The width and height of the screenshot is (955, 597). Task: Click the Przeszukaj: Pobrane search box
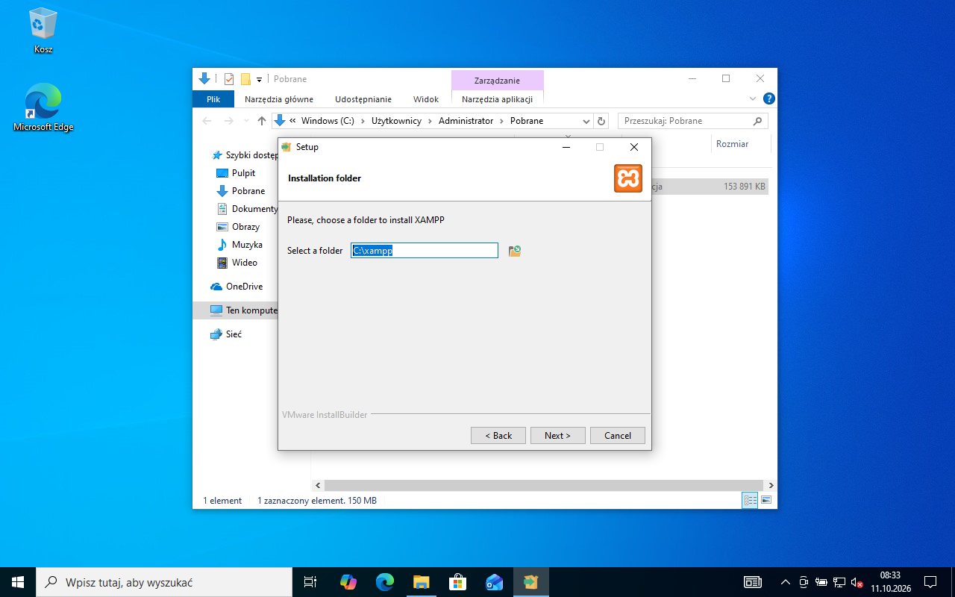point(693,121)
